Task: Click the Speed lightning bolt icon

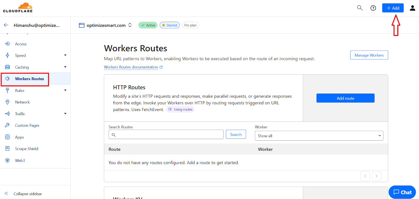Action: [x=7, y=55]
